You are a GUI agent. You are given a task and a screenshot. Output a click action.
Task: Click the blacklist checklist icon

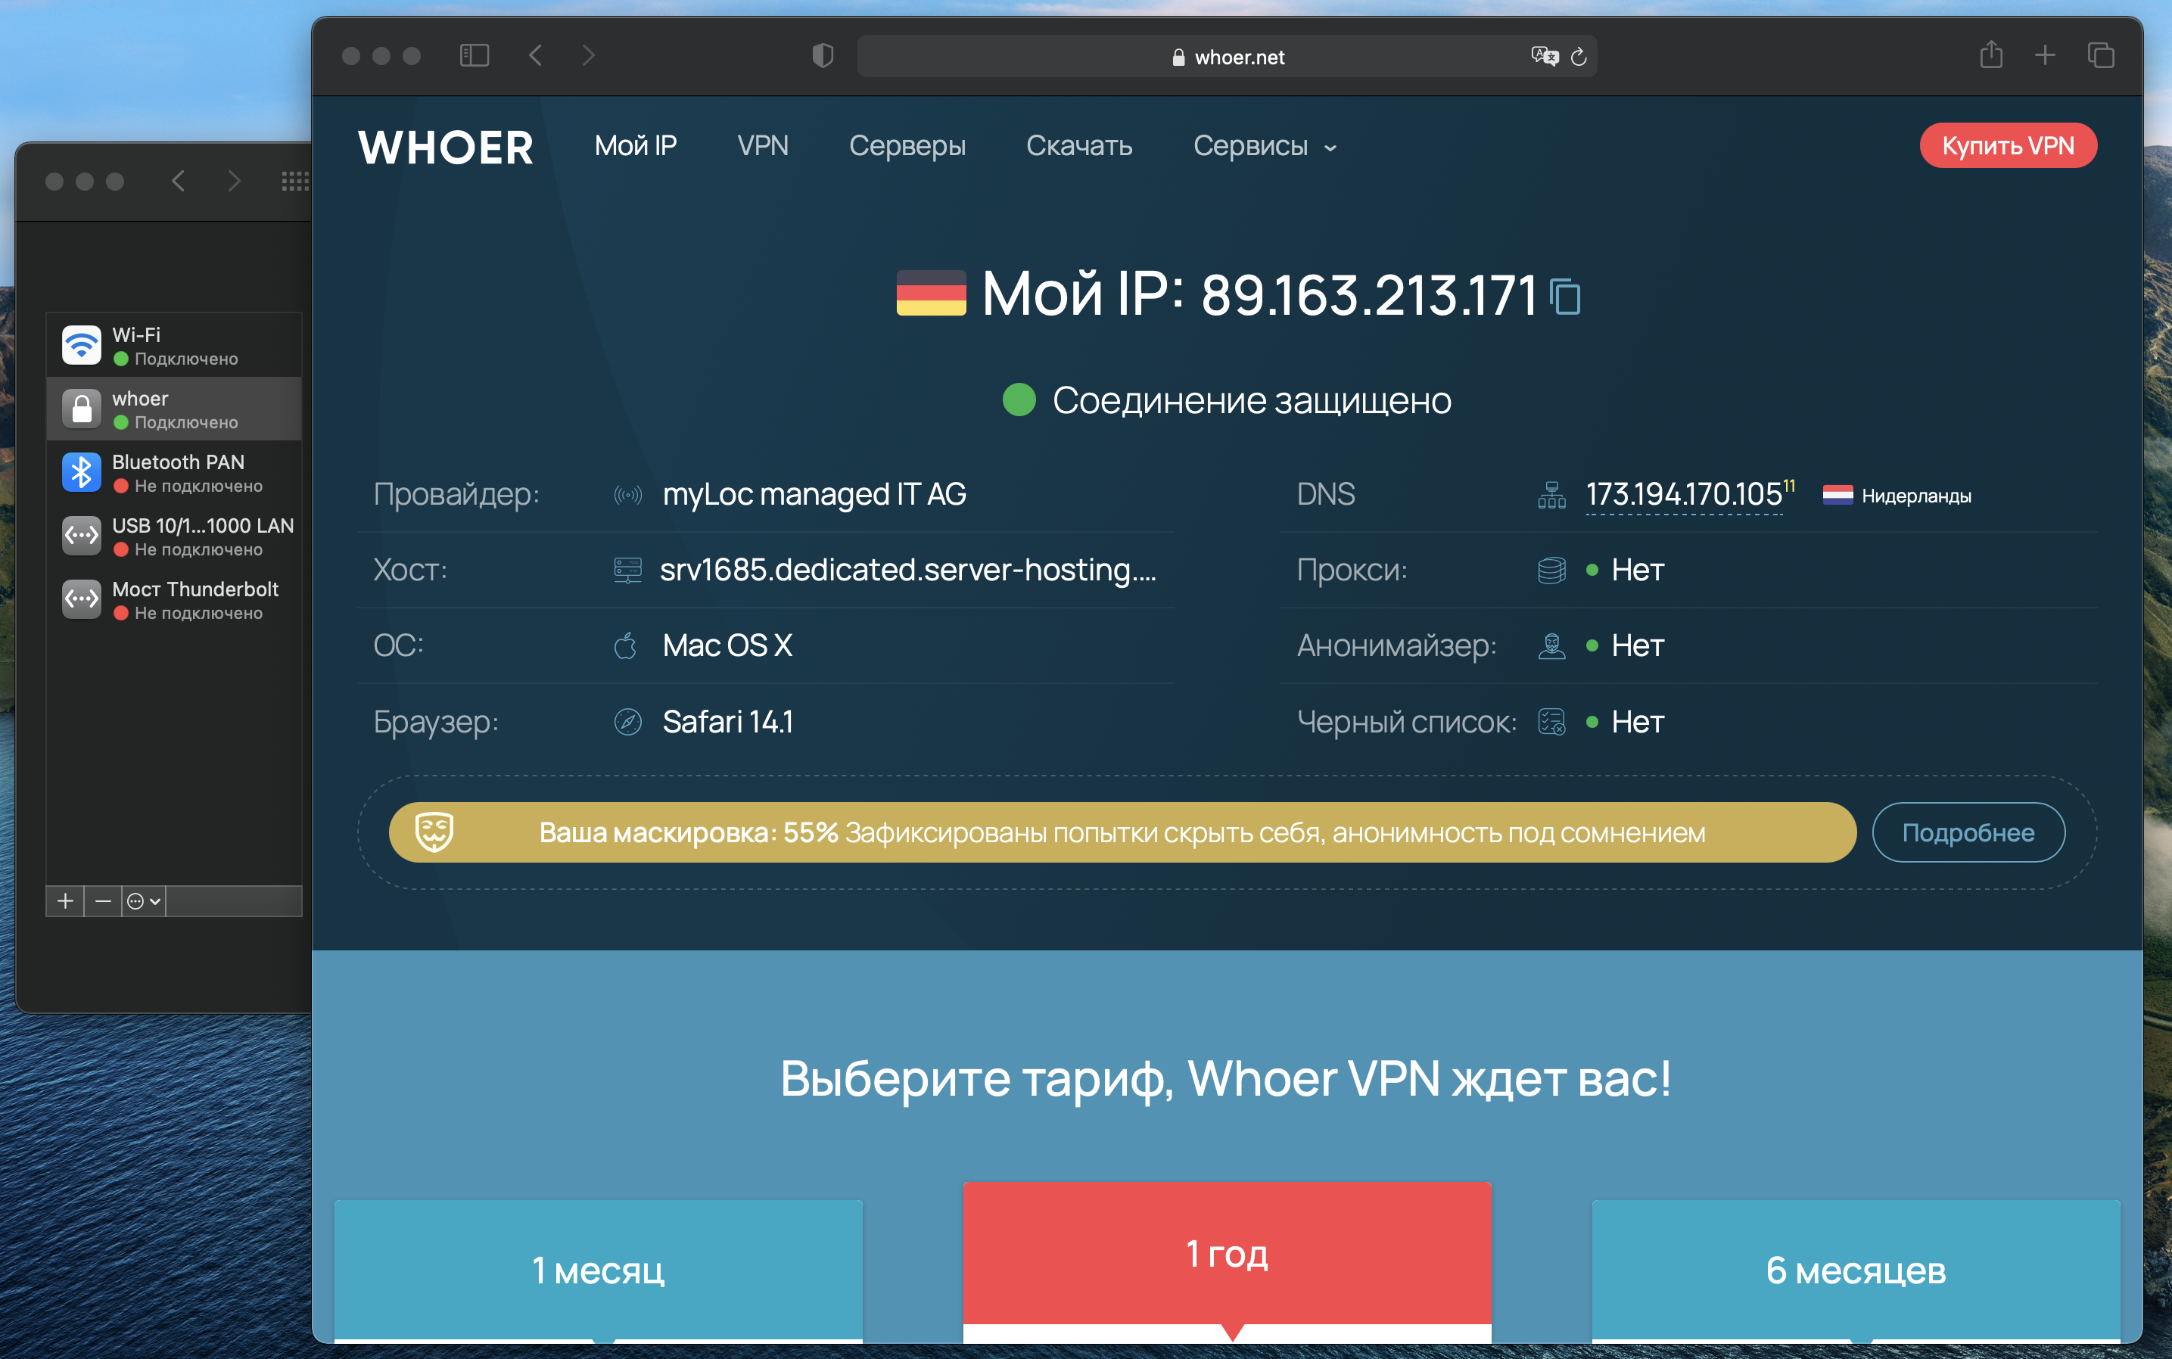pos(1551,722)
